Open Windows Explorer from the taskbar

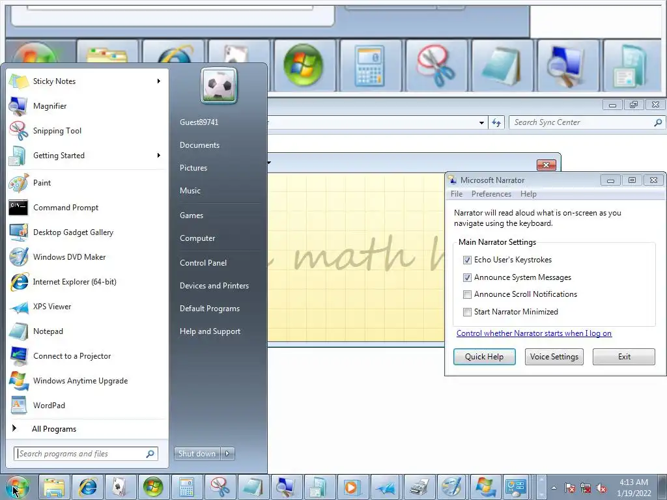click(55, 487)
